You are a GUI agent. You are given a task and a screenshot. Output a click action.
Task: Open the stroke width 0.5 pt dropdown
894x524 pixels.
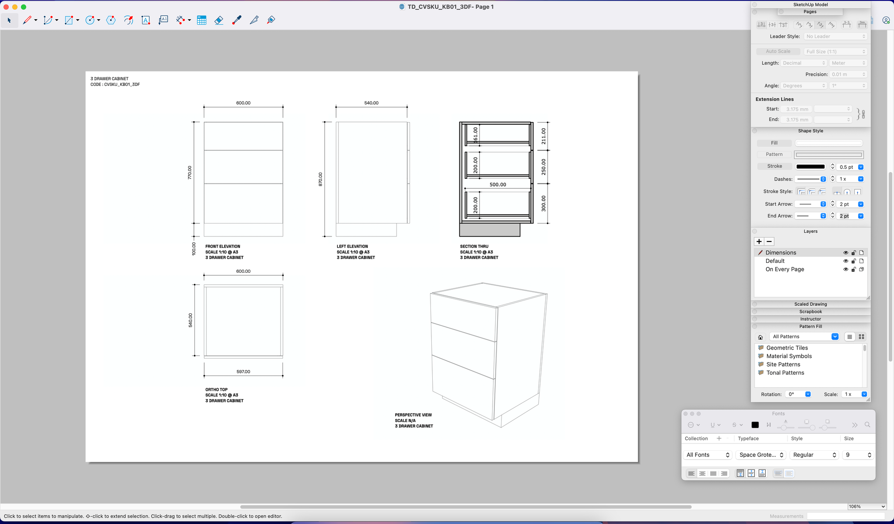[x=860, y=167]
